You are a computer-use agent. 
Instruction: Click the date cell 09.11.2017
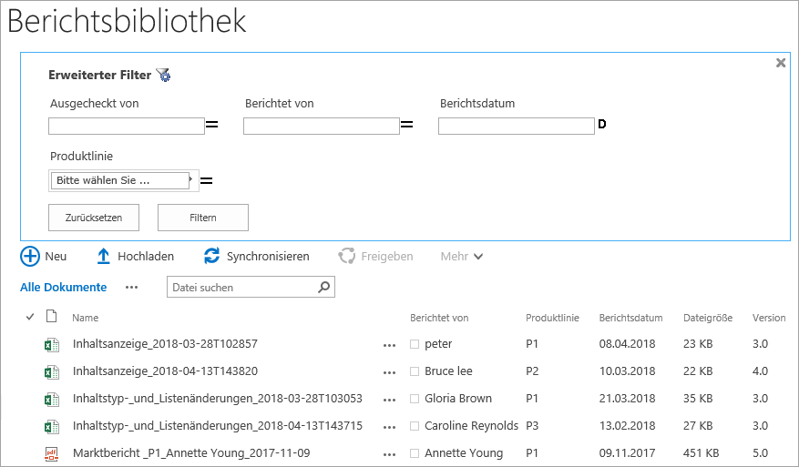[x=627, y=452]
